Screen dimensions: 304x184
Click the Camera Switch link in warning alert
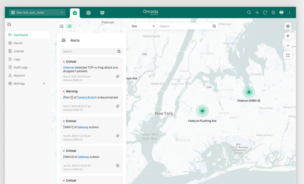point(86,98)
